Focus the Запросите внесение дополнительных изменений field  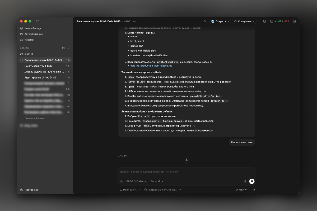(x=187, y=172)
